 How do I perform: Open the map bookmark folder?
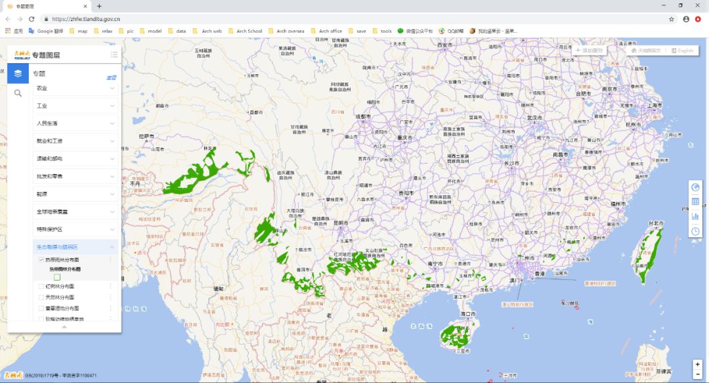(78, 32)
